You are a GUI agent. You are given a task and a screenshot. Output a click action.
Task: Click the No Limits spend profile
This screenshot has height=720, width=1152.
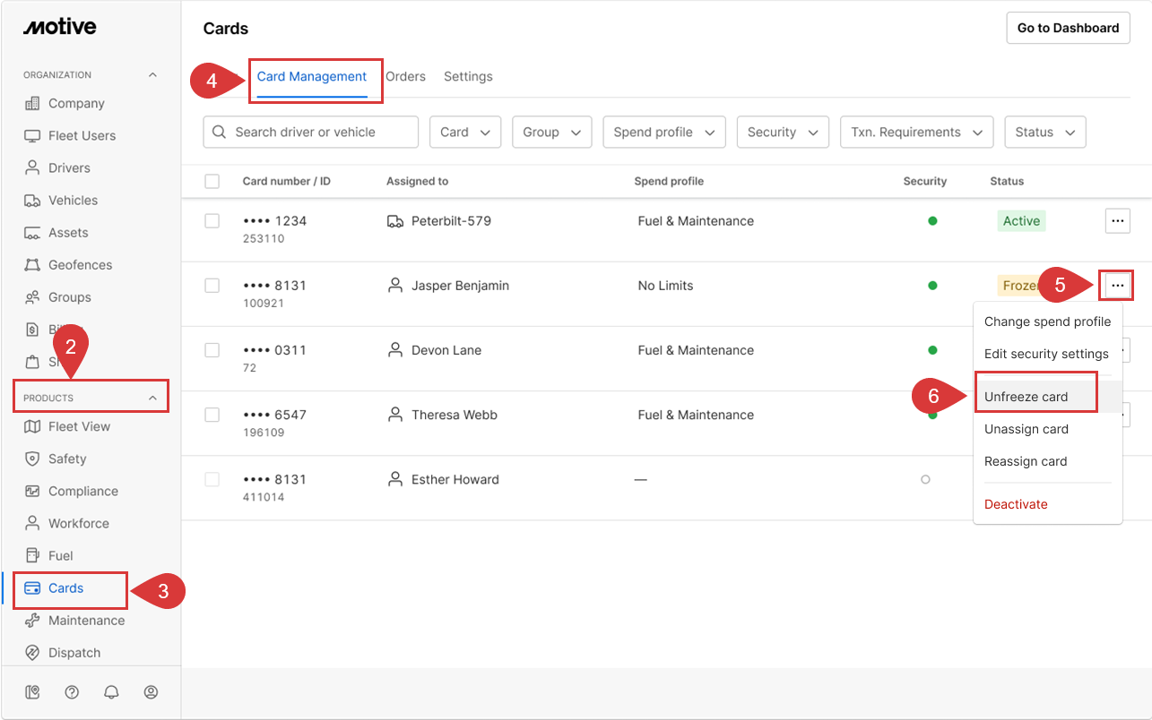tap(665, 286)
